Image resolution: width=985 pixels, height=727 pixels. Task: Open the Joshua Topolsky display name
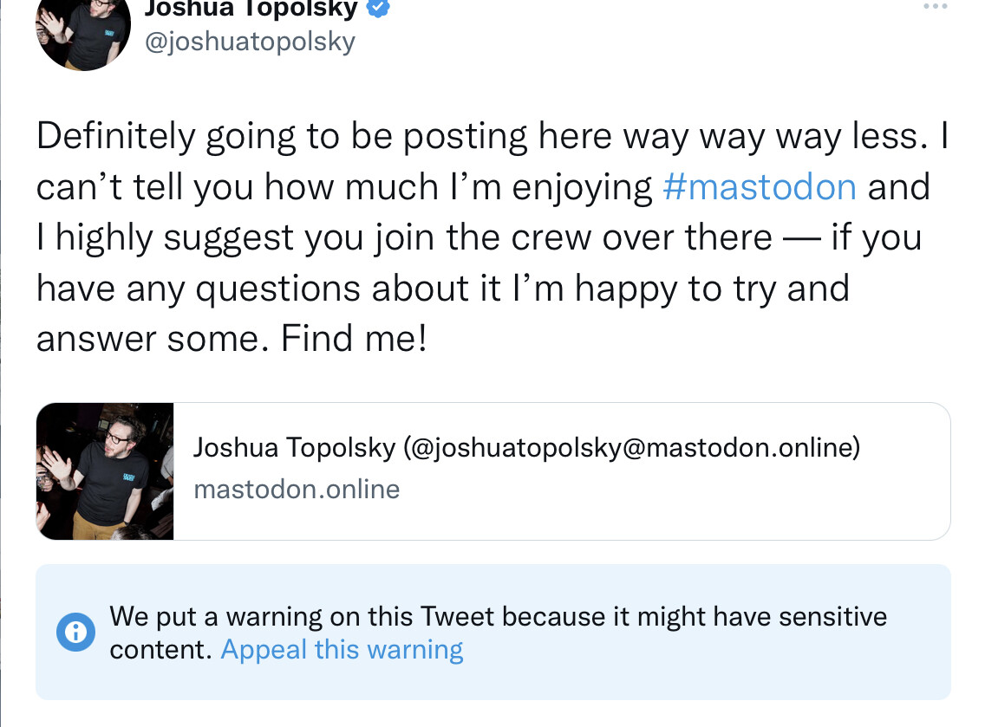251,9
